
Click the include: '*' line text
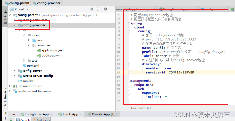157,97
